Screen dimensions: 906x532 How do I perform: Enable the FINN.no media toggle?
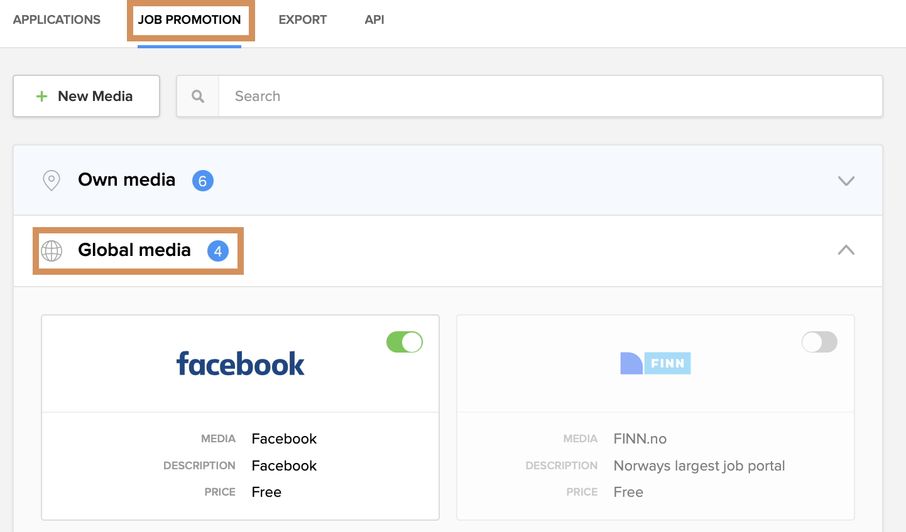pyautogui.click(x=819, y=342)
